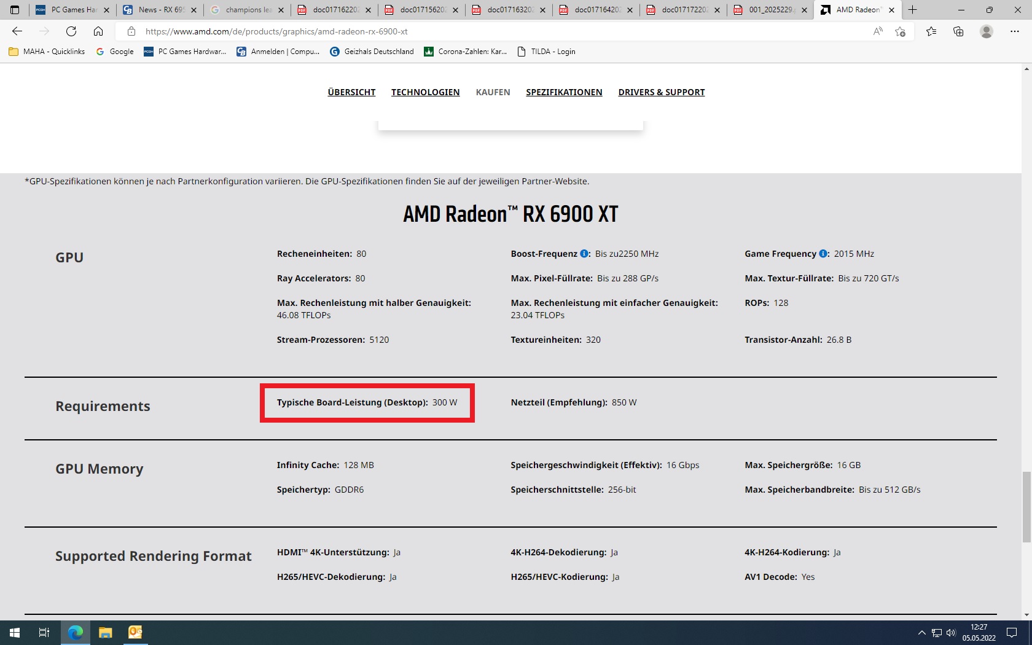The width and height of the screenshot is (1032, 645).
Task: Click the Game Frequency info icon
Action: (823, 254)
